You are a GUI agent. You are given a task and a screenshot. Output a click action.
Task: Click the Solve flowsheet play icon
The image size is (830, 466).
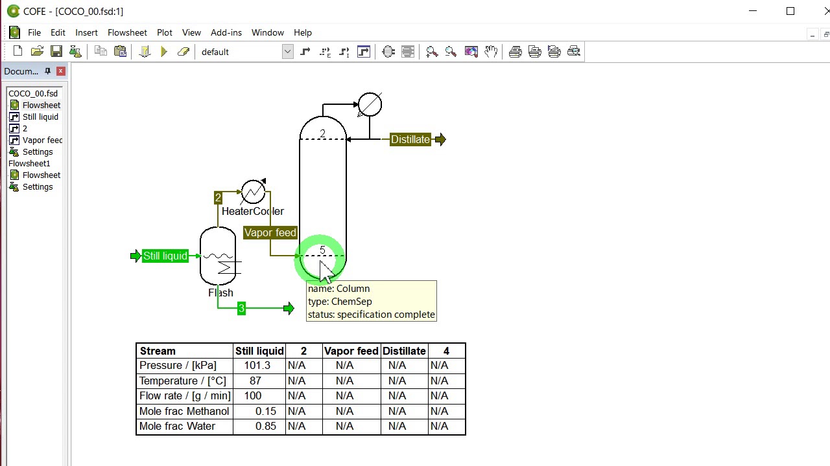164,52
